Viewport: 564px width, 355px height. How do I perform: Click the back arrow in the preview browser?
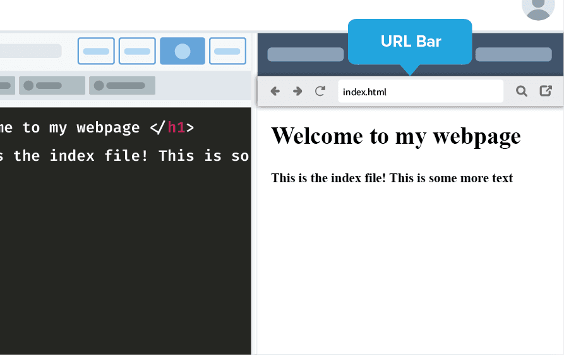click(x=275, y=91)
